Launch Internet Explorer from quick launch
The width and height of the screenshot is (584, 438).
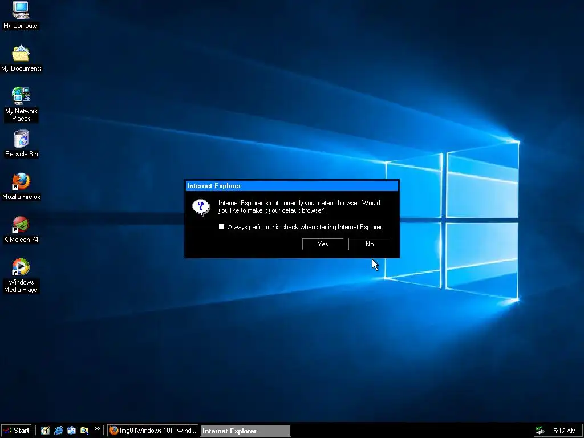(59, 431)
